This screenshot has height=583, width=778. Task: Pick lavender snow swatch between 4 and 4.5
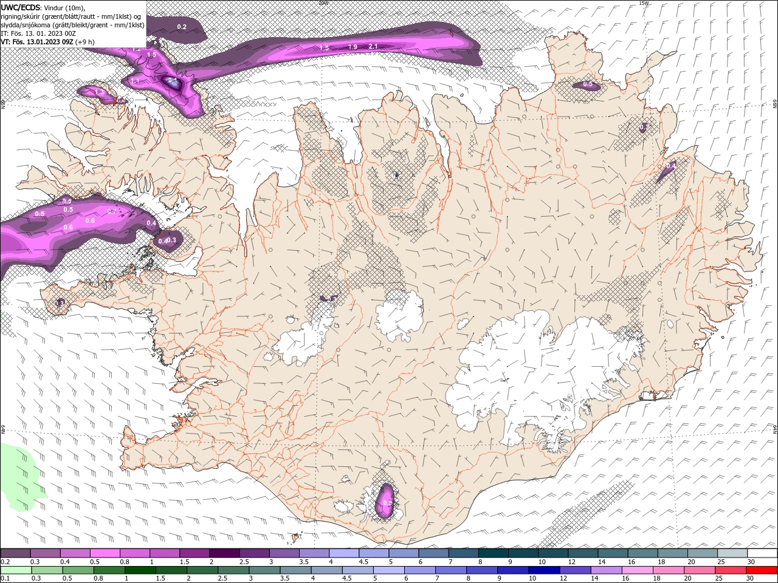(x=343, y=553)
